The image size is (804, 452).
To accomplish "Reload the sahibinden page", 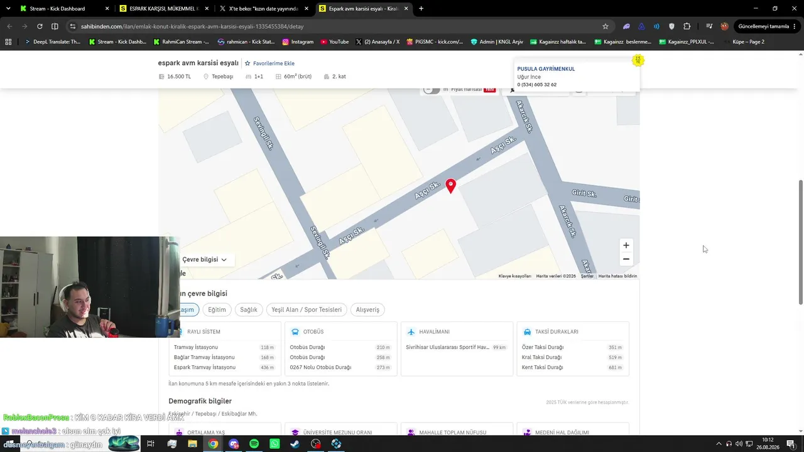I will click(40, 26).
